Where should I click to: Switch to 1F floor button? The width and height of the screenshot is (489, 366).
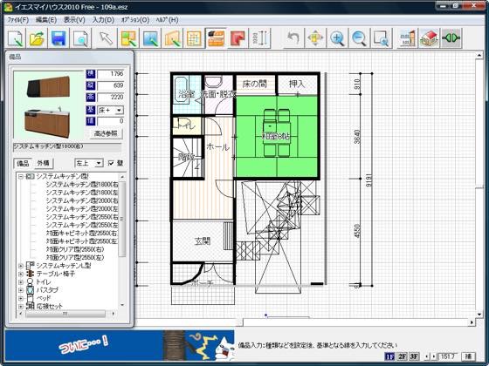click(x=389, y=356)
